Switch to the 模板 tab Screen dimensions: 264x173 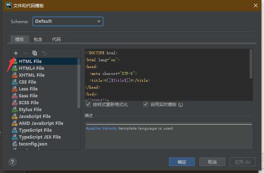point(20,39)
